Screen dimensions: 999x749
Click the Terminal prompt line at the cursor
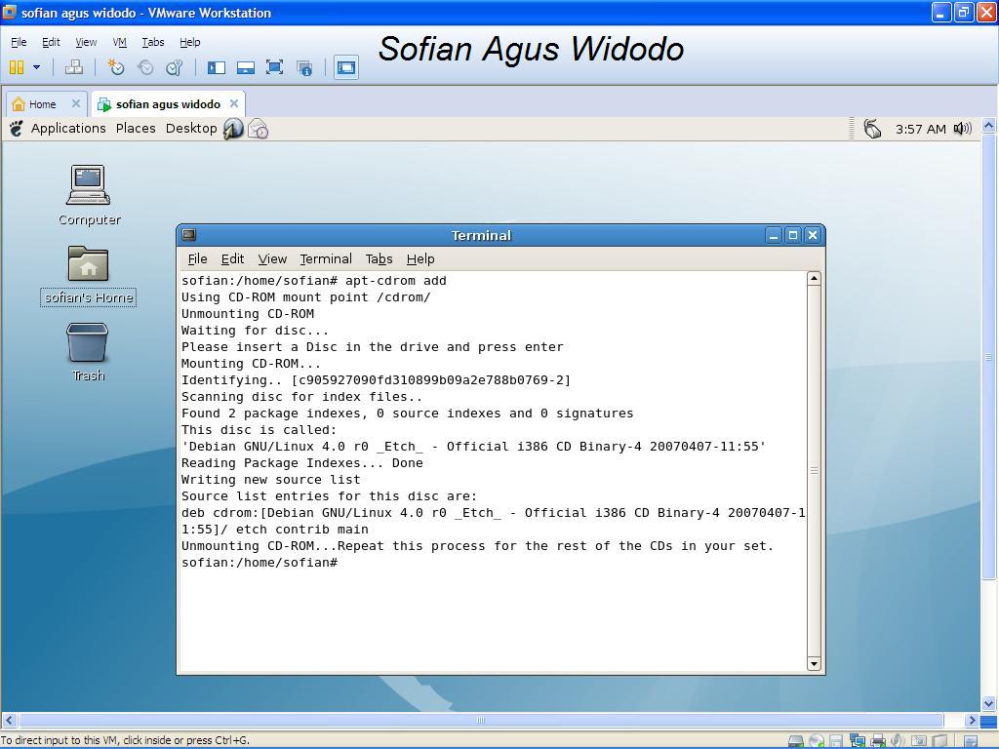(x=260, y=563)
